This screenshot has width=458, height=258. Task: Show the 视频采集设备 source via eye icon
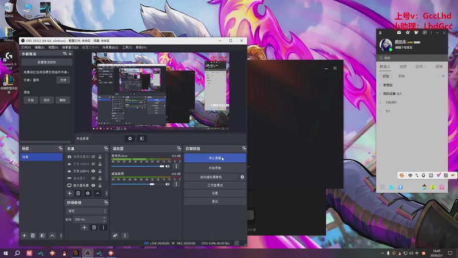tap(93, 157)
